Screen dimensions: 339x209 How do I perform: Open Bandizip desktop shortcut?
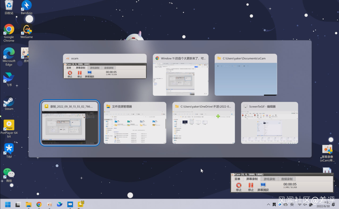[27, 6]
